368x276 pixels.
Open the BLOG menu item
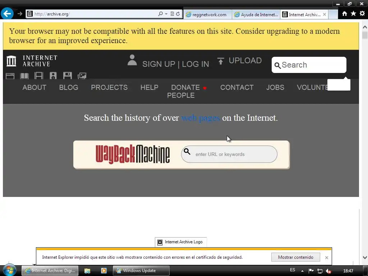coord(69,88)
